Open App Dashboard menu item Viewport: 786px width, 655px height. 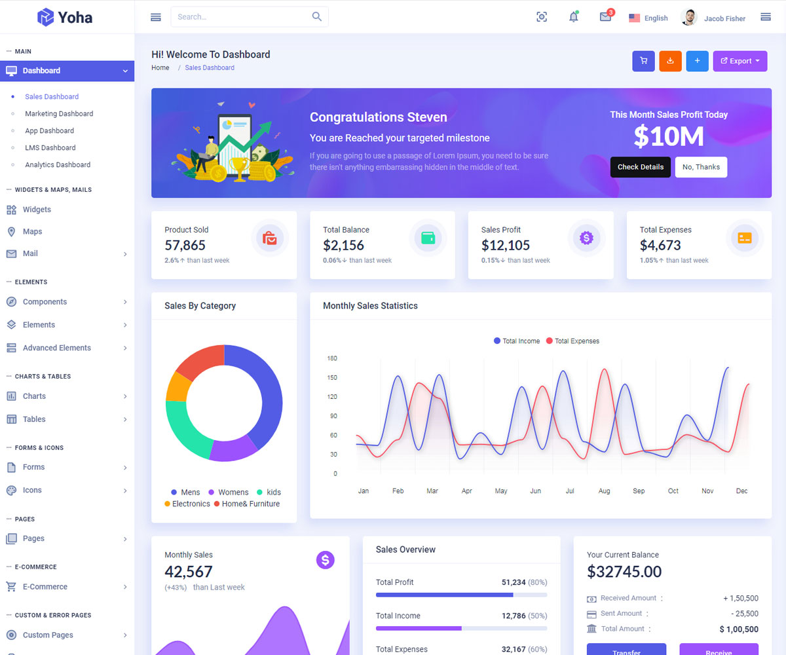pyautogui.click(x=49, y=131)
